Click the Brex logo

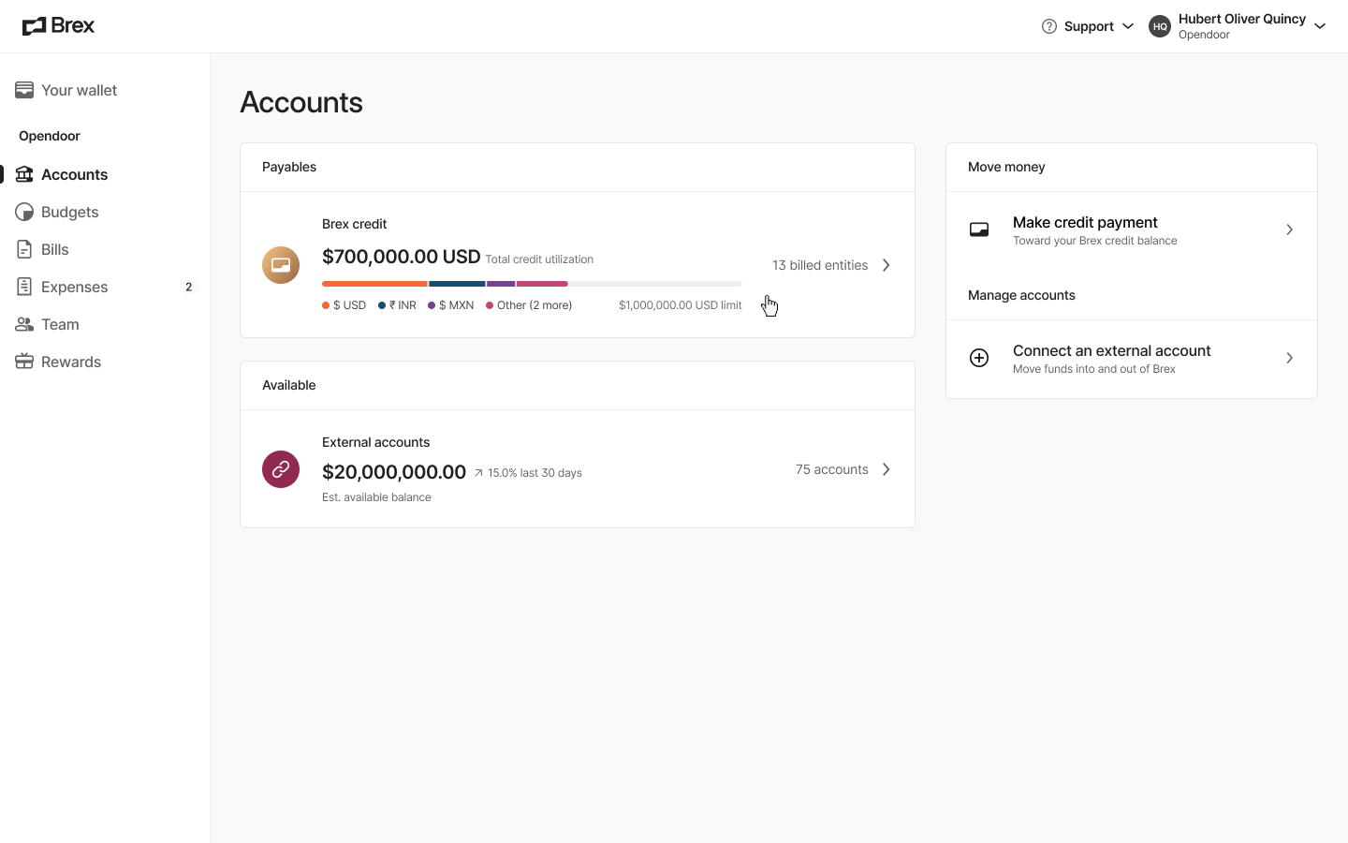pyautogui.click(x=58, y=26)
